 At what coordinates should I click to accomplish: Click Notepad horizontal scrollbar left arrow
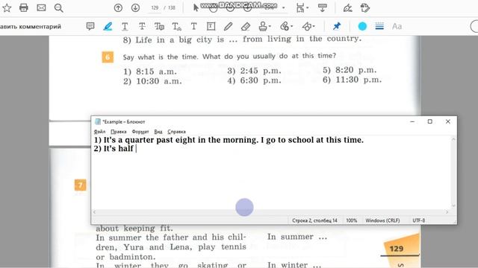95,211
